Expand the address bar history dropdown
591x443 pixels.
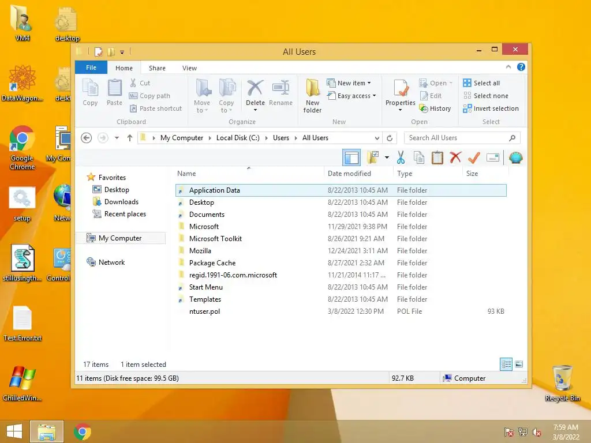coord(377,138)
